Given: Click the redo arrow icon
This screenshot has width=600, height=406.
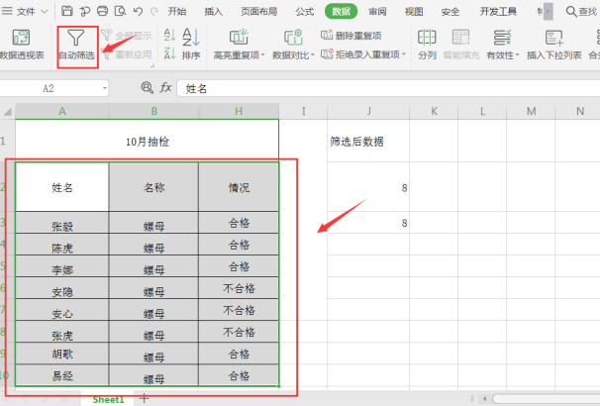Looking at the screenshot, I should pos(153,12).
